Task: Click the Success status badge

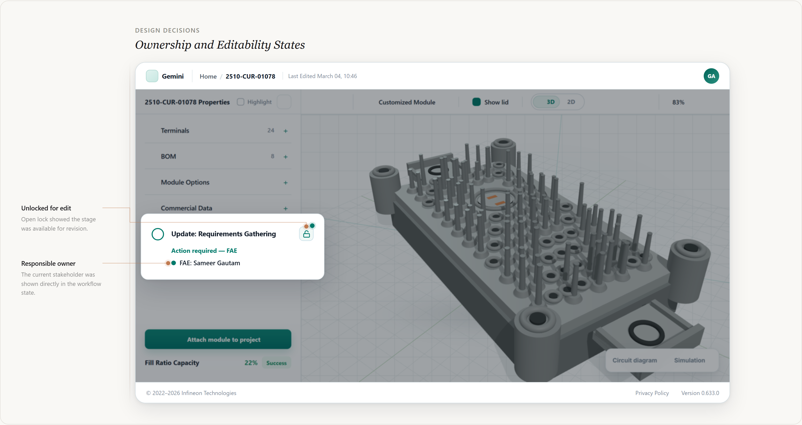Action: point(276,363)
